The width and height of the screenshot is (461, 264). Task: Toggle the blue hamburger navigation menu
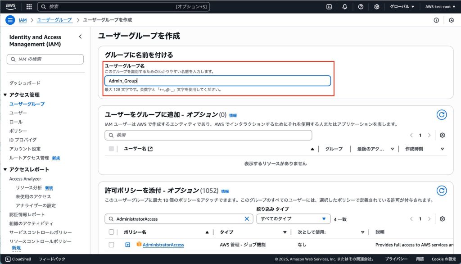click(x=10, y=20)
